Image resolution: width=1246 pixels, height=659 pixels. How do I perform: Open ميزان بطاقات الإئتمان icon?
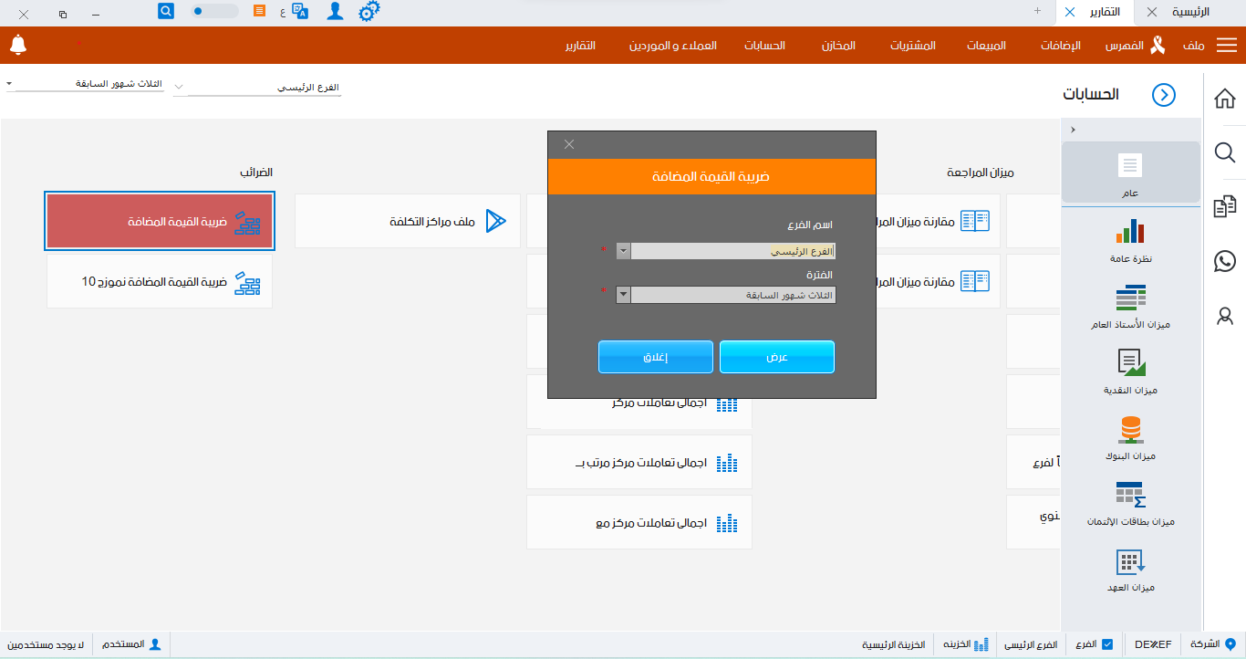(x=1130, y=495)
